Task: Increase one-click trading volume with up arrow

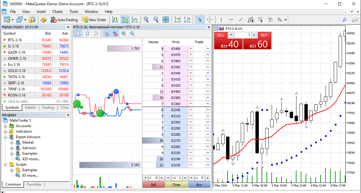Action: point(254,35)
